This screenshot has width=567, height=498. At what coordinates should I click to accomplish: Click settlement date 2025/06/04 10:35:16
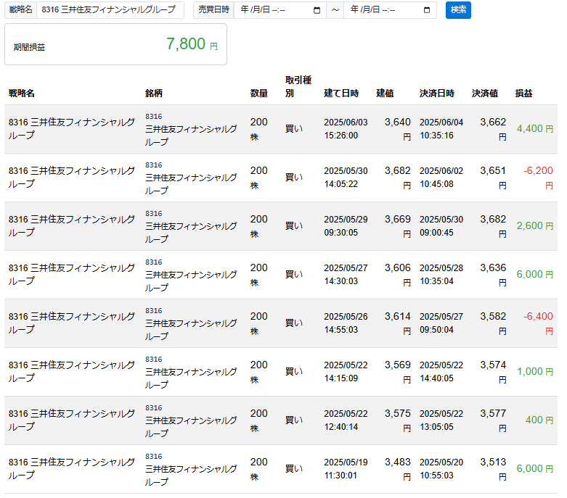tap(441, 129)
